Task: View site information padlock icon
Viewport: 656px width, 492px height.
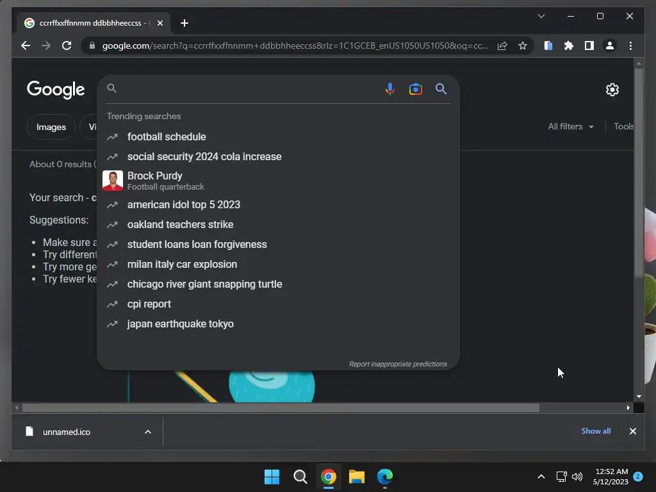Action: click(x=92, y=45)
